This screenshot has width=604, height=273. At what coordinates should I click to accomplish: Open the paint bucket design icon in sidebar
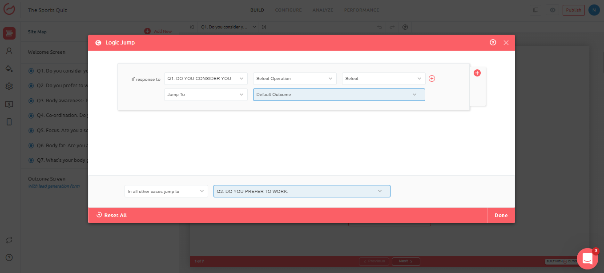pos(9,68)
